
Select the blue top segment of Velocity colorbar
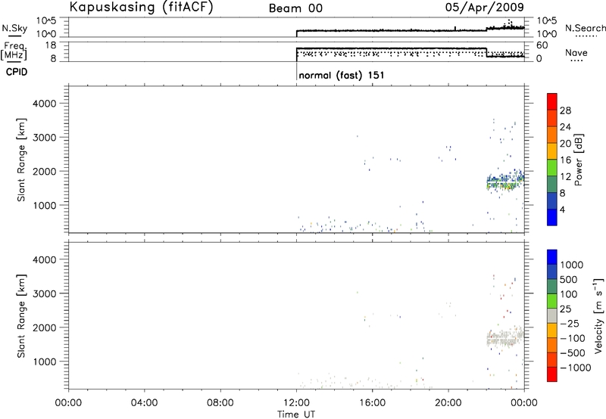[552, 257]
